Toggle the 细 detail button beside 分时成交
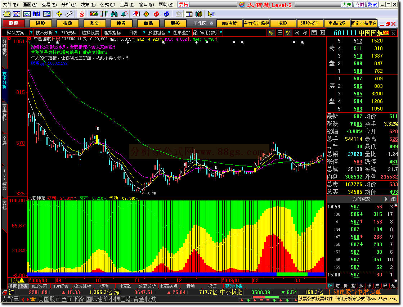The width and height of the screenshot is (403, 307). [394, 199]
